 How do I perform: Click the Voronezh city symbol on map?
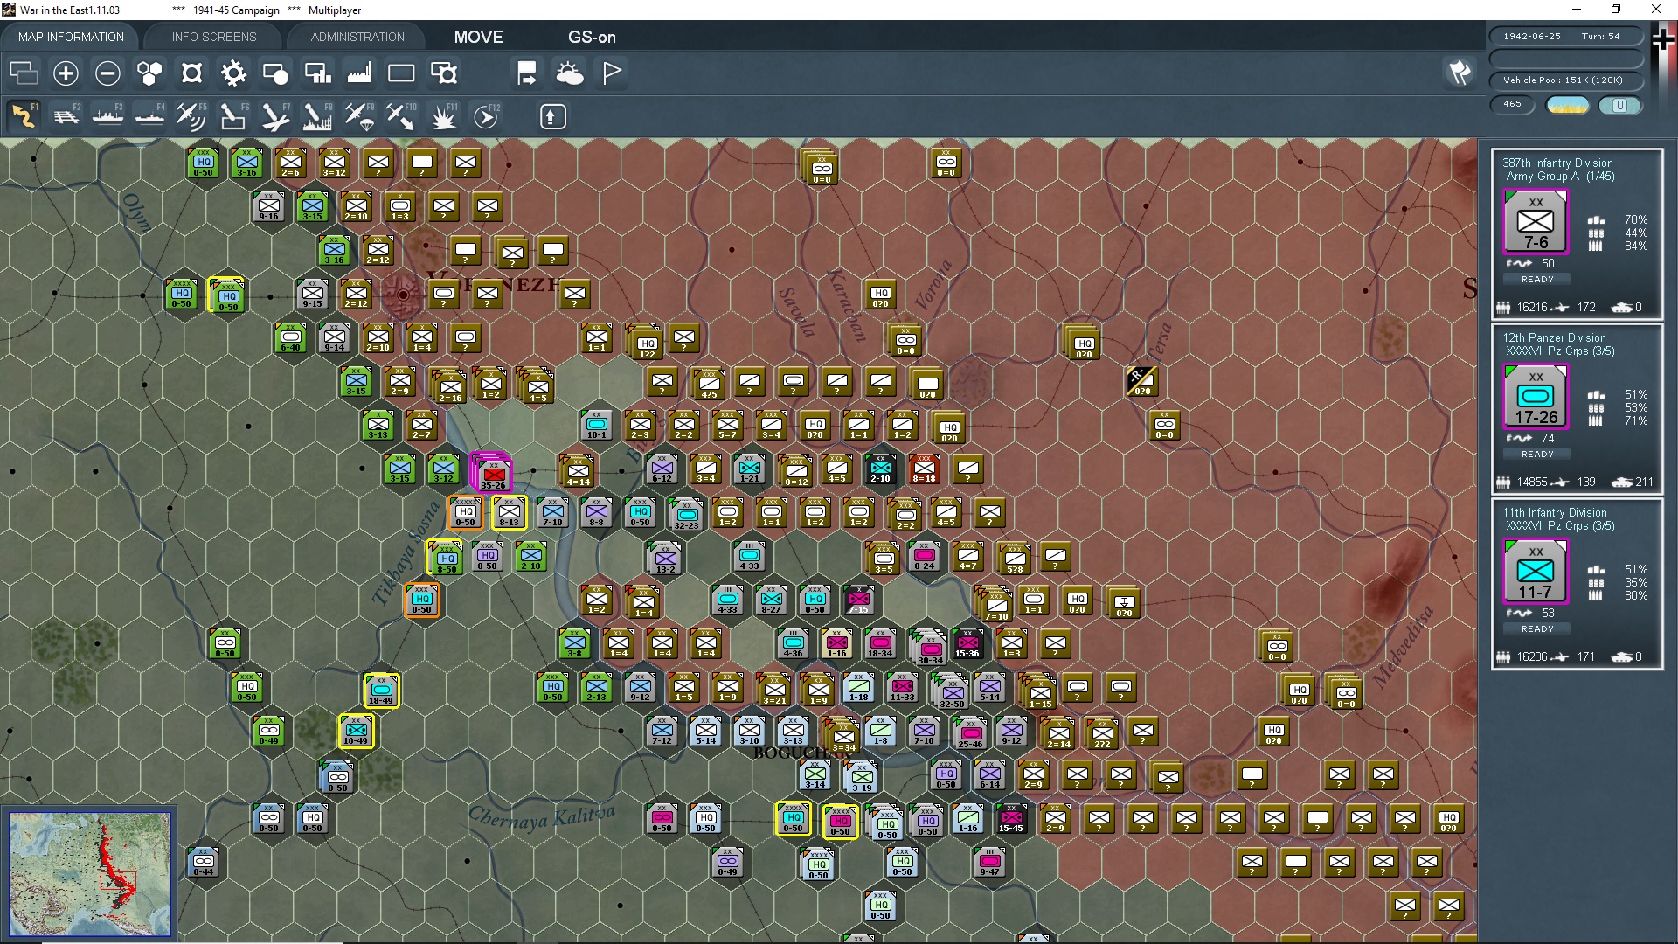tap(403, 295)
